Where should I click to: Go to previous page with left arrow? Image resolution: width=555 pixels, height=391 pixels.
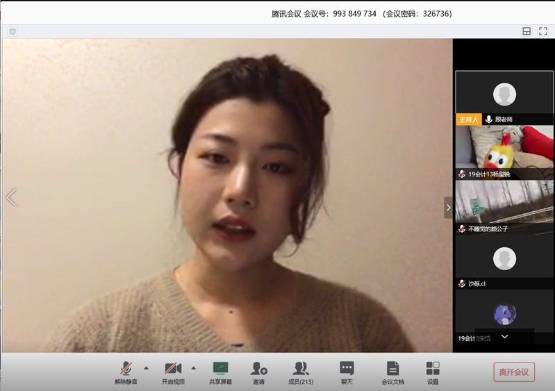[10, 197]
